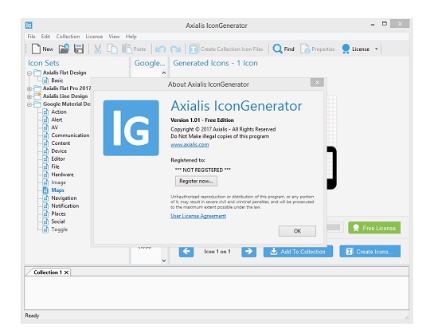This screenshot has width=438, height=333.
Task: Open the User License Agreement link
Action: (198, 216)
